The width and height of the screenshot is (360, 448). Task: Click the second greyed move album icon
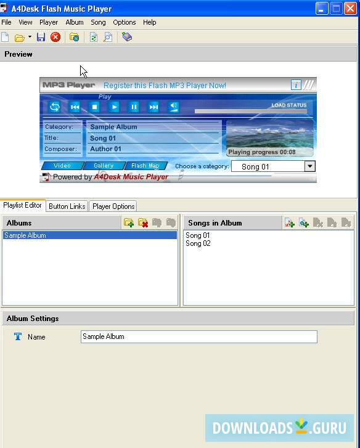click(x=171, y=222)
